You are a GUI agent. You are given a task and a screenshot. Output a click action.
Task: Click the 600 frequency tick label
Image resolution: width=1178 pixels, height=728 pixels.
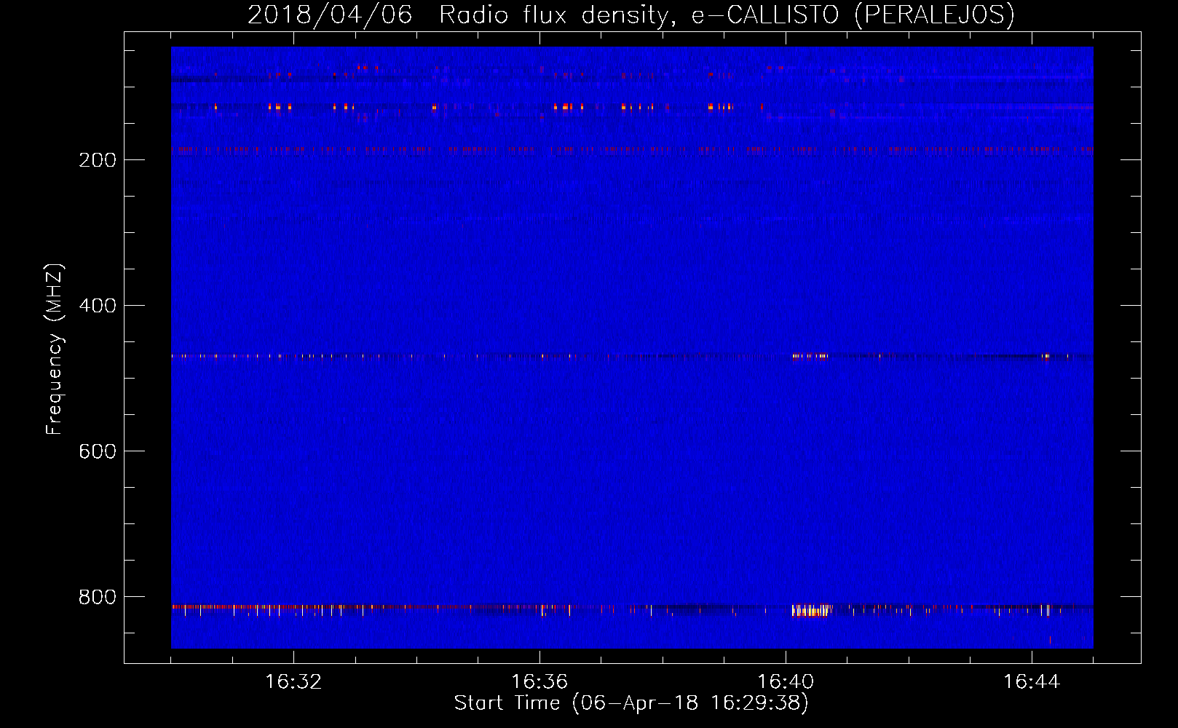(98, 451)
